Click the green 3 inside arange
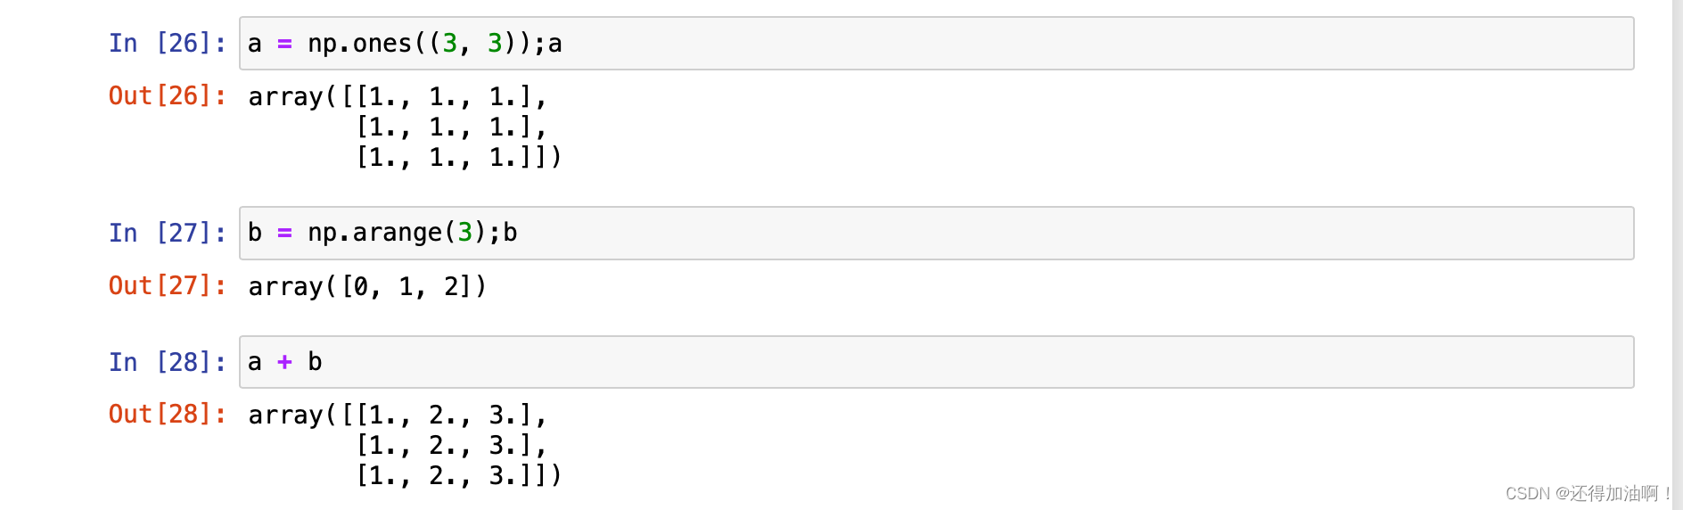Image resolution: width=1683 pixels, height=510 pixels. coord(464,234)
